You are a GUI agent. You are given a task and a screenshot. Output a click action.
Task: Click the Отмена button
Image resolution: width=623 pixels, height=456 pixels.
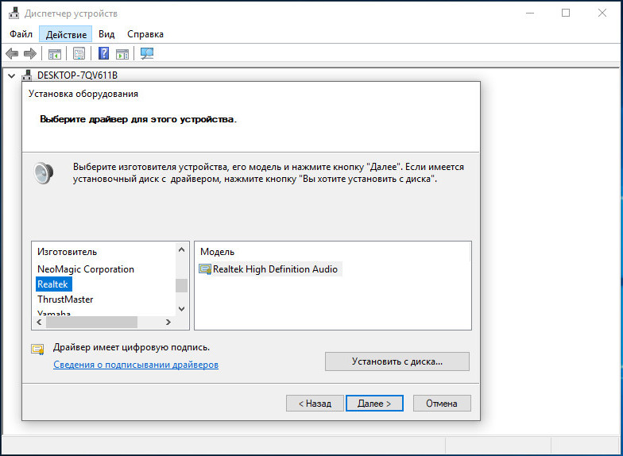click(x=442, y=404)
